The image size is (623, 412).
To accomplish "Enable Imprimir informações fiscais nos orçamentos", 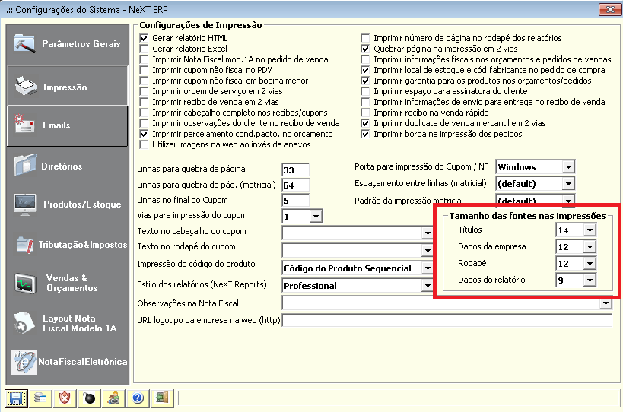I will (x=365, y=59).
